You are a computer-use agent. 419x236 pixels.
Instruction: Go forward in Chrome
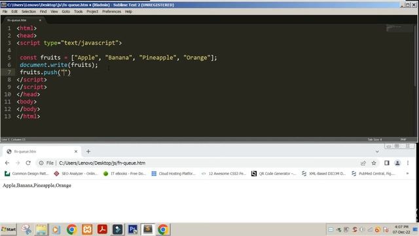18,163
